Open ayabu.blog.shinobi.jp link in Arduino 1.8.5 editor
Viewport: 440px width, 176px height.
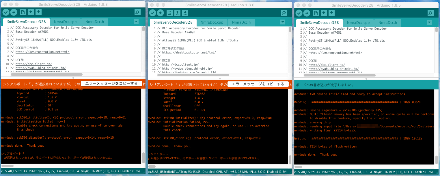334,69
